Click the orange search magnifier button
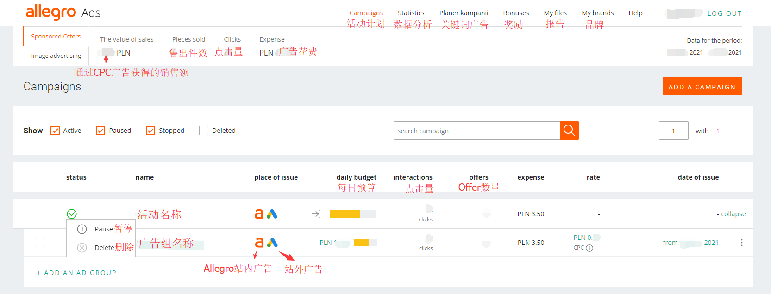The image size is (771, 294). point(569,131)
